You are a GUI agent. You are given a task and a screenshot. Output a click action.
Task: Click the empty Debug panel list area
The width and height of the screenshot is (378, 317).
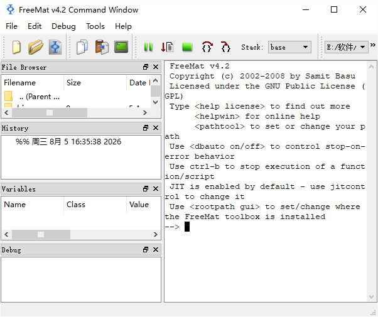(81, 279)
